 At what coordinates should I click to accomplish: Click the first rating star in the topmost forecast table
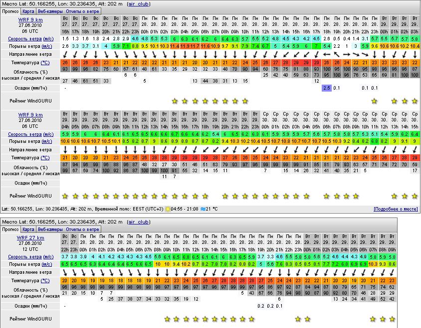175,101
